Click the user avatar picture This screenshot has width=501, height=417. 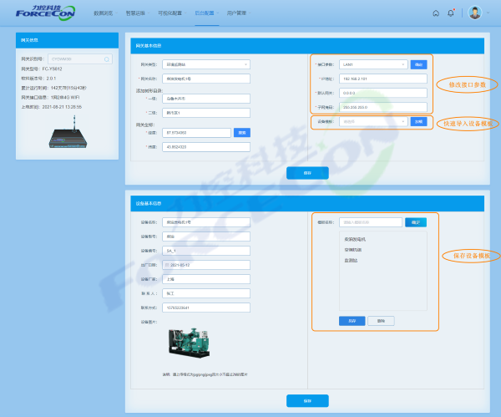(475, 13)
